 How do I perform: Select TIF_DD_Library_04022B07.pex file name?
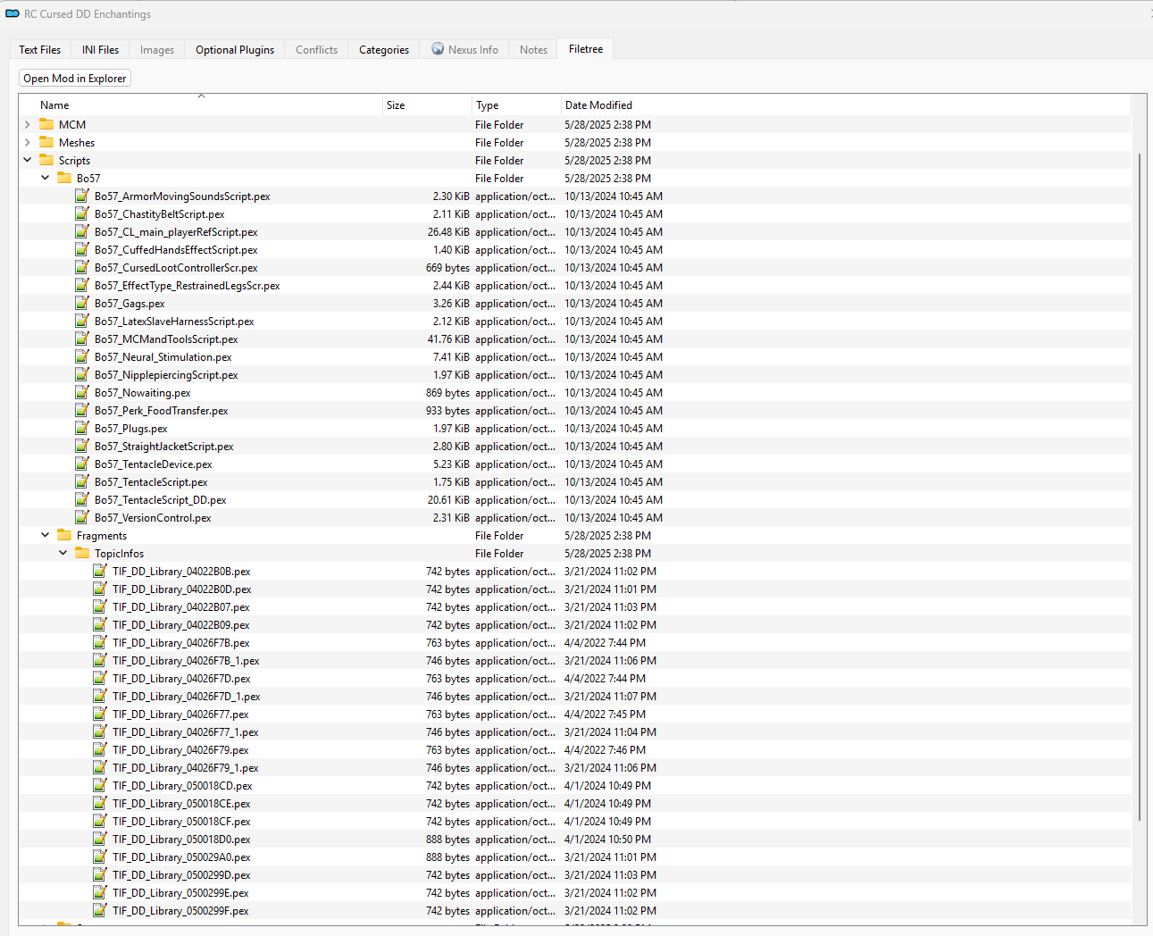[181, 607]
